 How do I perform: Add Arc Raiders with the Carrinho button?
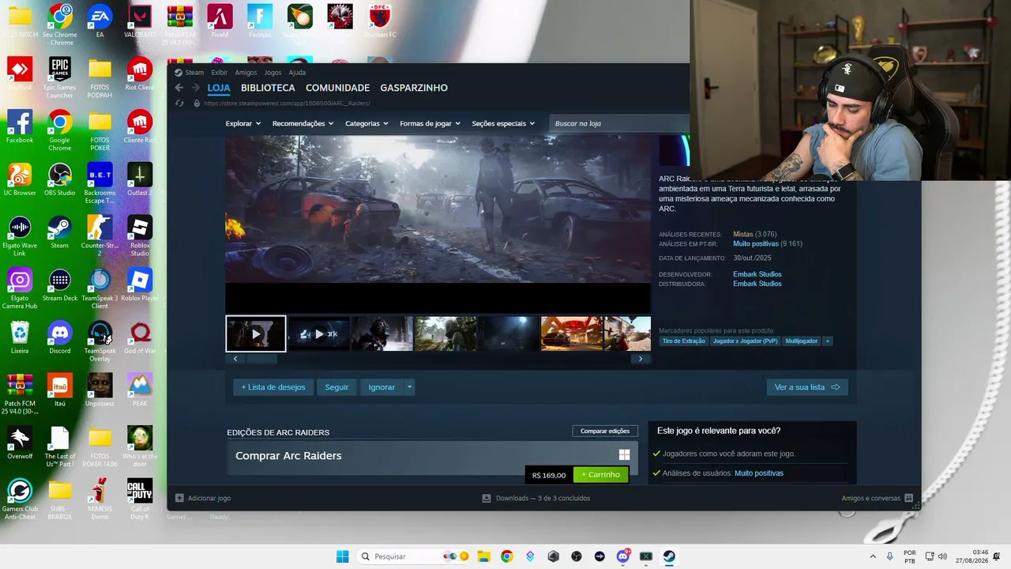coord(601,475)
